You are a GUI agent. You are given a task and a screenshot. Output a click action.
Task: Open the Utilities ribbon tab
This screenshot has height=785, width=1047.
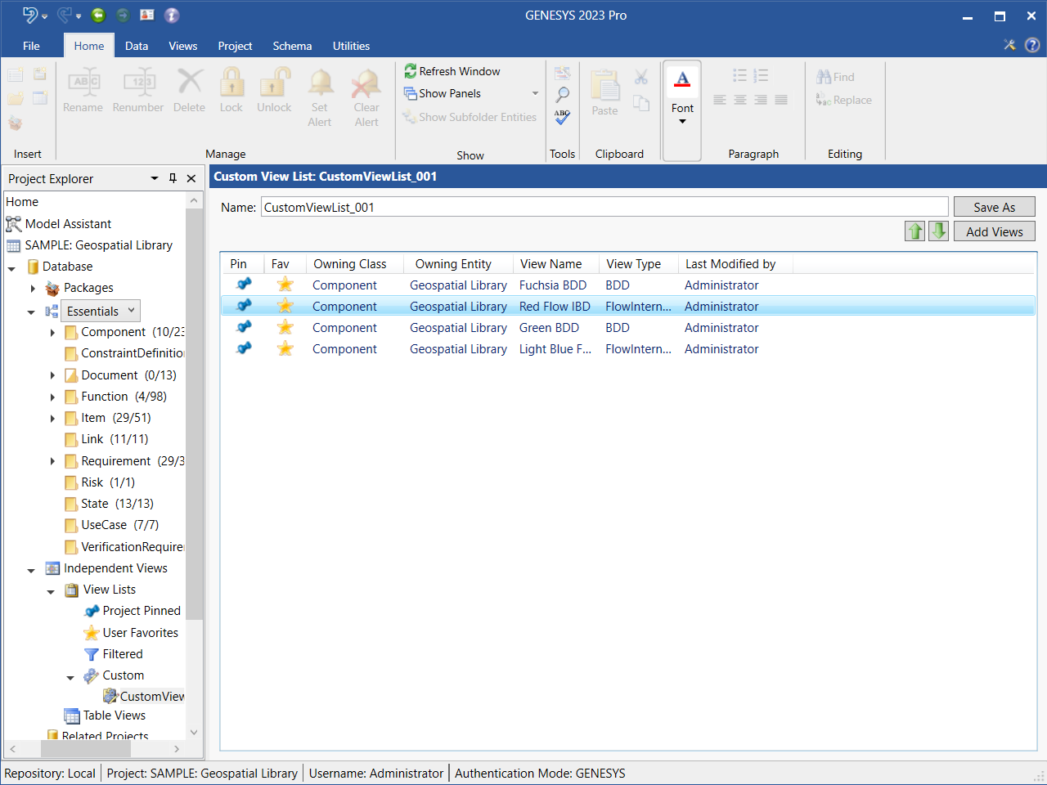[x=351, y=46]
